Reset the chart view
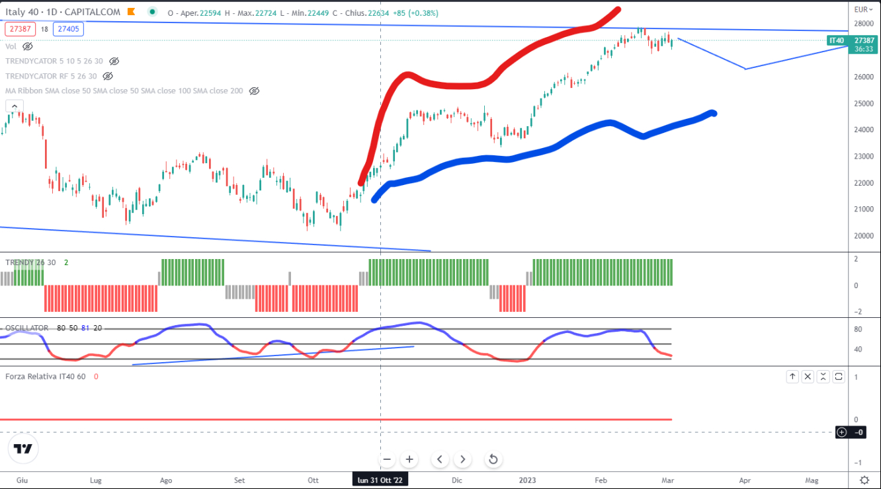Viewport: 881px width, 489px height. click(493, 459)
